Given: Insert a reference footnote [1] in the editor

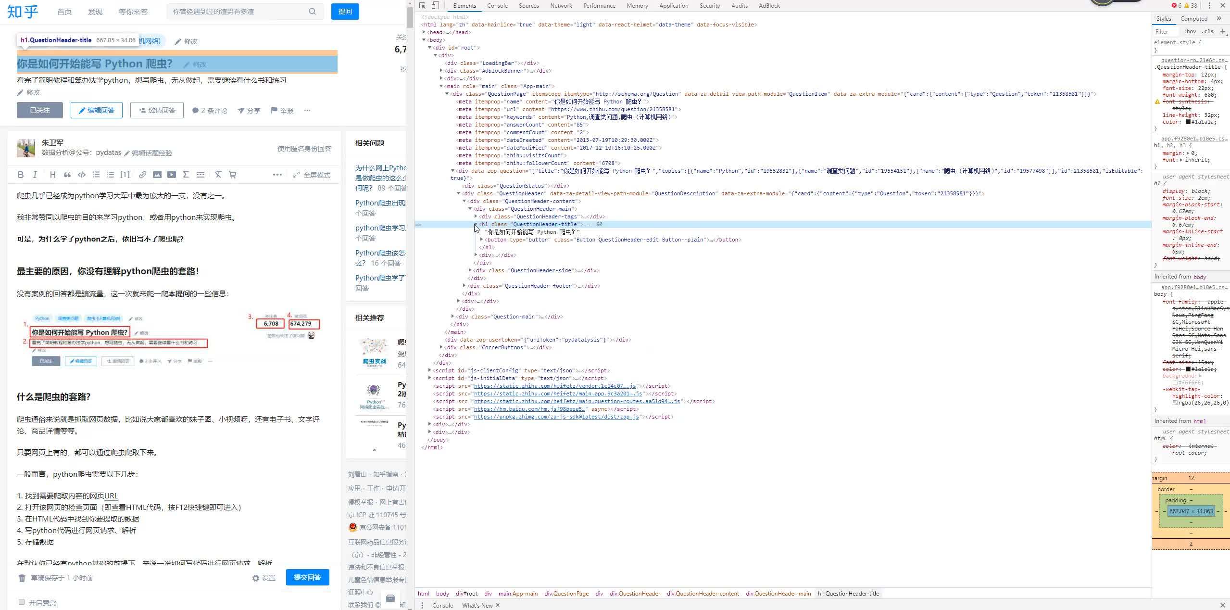Looking at the screenshot, I should 125,175.
